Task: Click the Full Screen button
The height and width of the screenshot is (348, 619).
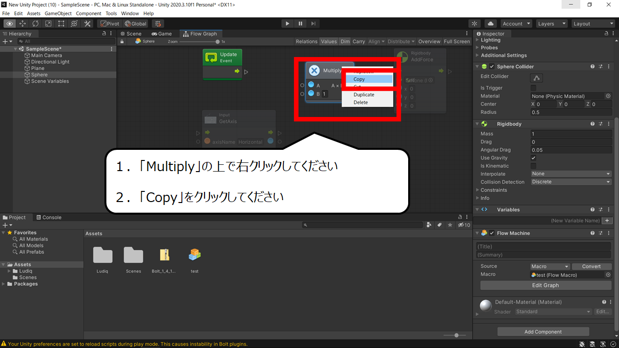Action: point(457,42)
